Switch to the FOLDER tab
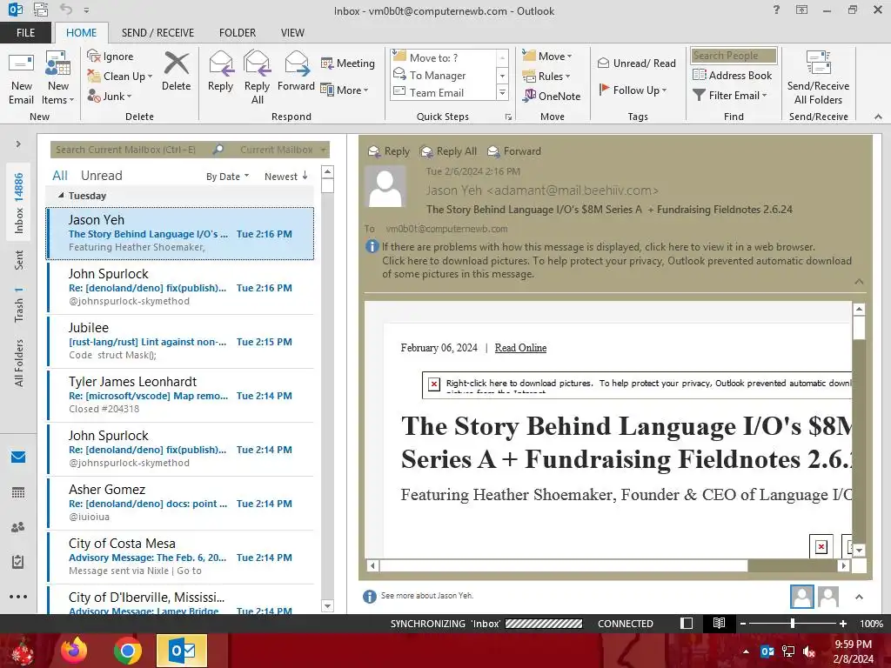This screenshot has width=891, height=668. [238, 32]
